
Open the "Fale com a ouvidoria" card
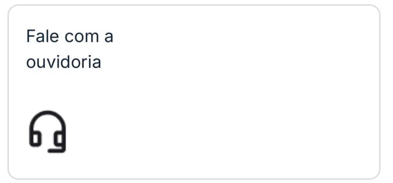coord(194,92)
